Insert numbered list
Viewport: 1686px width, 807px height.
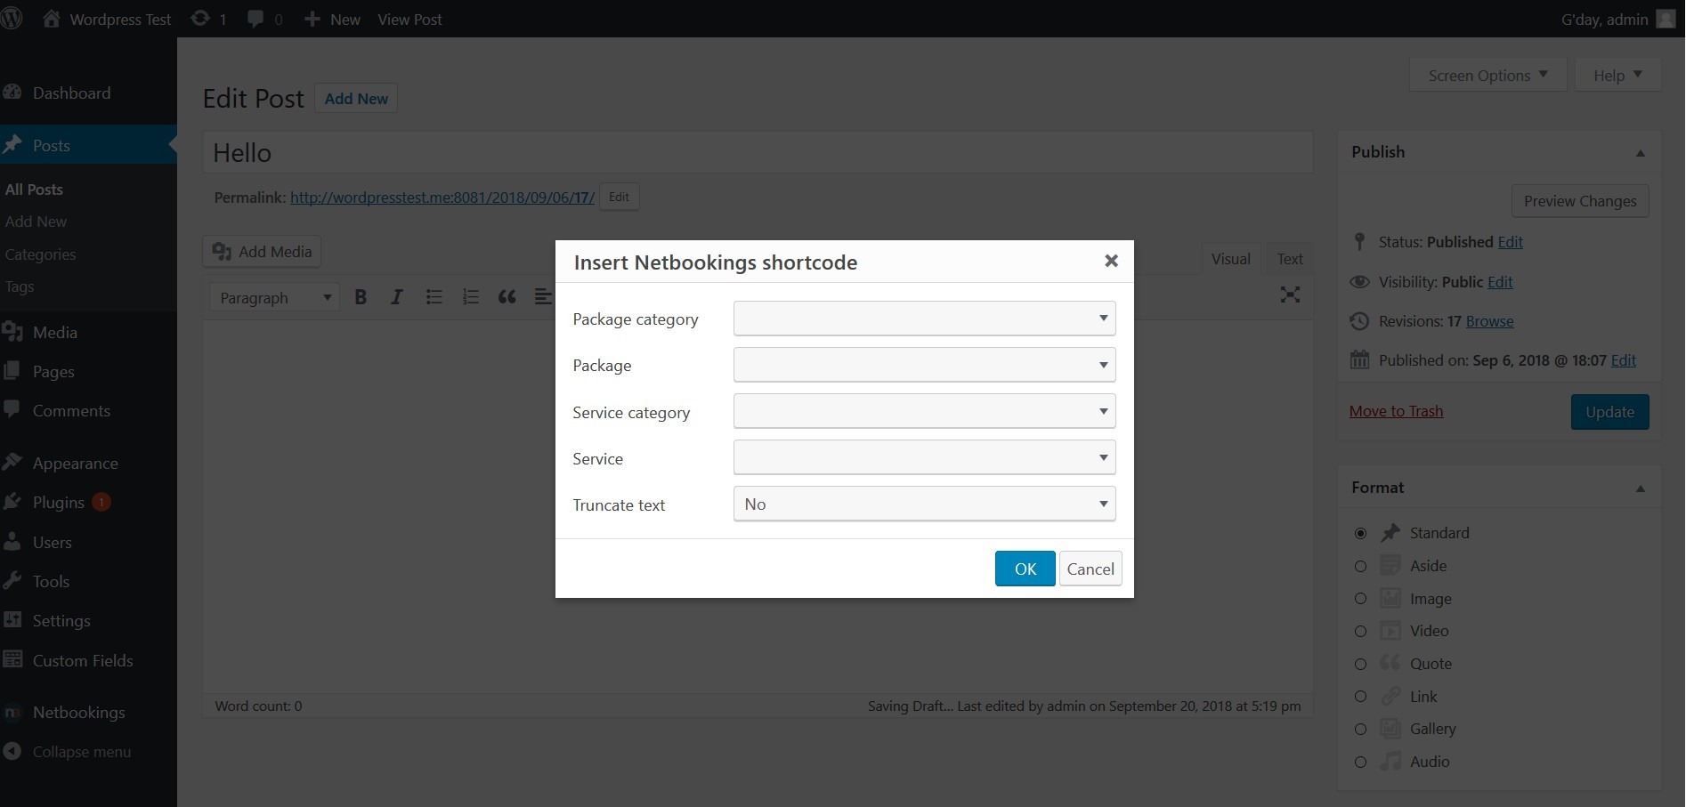[x=470, y=297]
